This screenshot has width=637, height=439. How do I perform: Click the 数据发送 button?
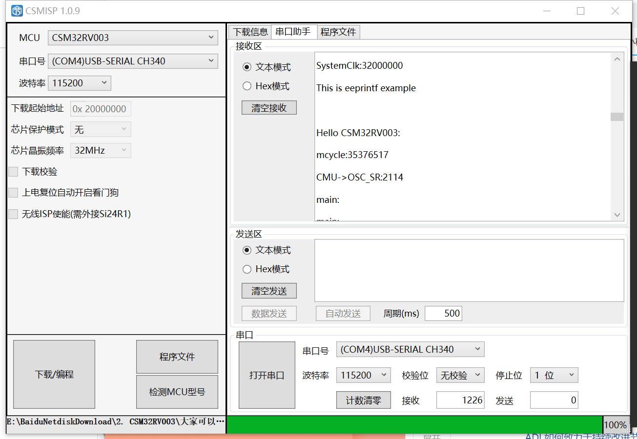[x=269, y=314]
